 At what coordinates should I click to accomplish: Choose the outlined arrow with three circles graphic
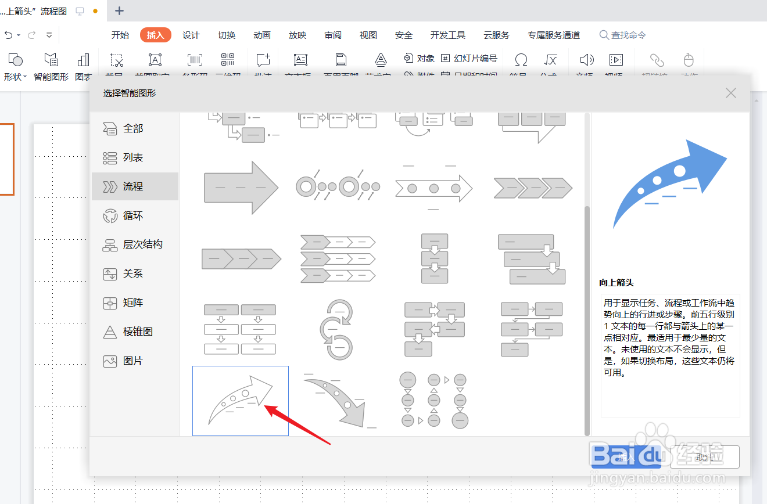coord(433,188)
